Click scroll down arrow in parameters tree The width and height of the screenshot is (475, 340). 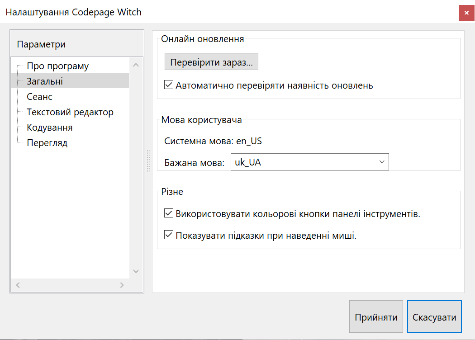[x=136, y=271]
